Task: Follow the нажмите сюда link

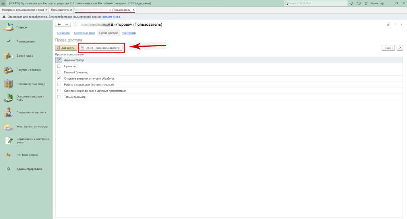Action: tap(110, 17)
